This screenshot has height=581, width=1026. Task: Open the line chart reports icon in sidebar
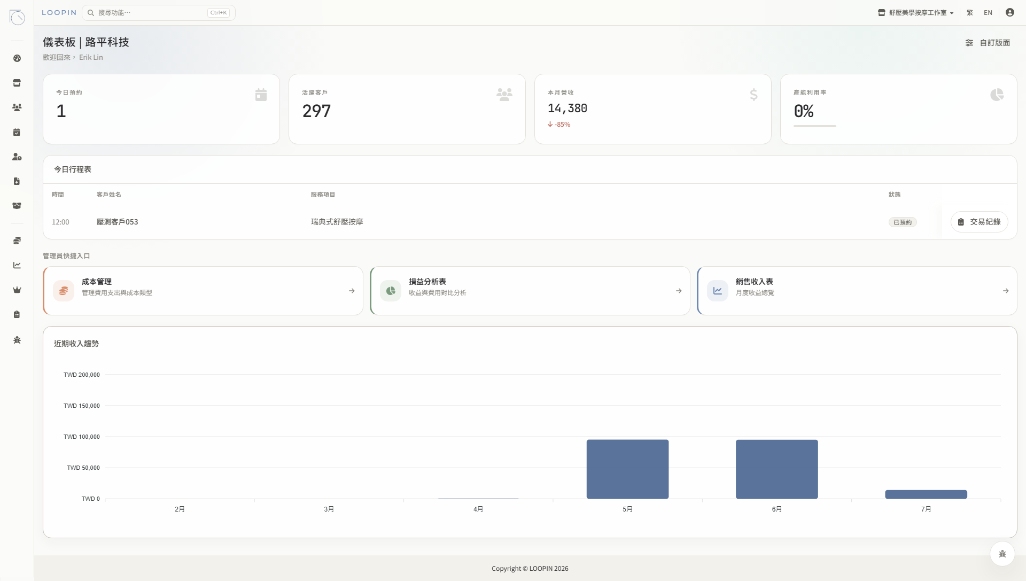pos(17,265)
